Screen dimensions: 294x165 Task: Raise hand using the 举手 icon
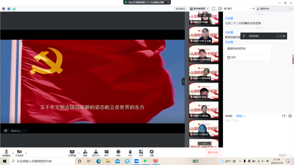click(130, 152)
